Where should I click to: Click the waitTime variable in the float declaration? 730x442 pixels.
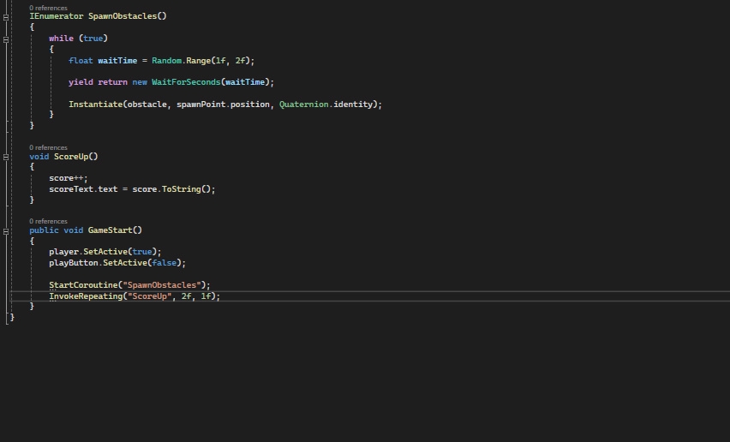(117, 61)
